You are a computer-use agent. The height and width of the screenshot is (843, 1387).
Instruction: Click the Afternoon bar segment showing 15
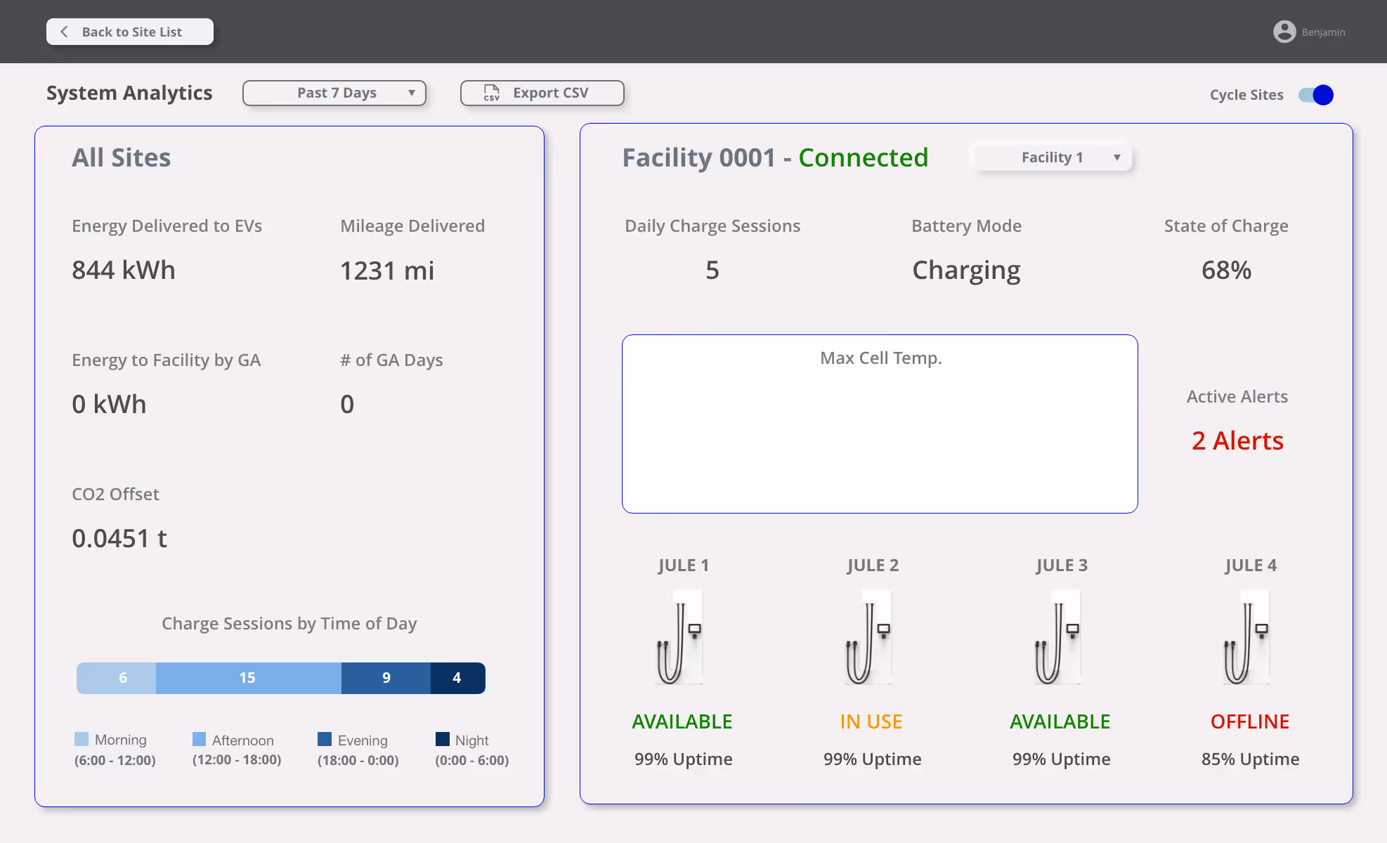coord(248,678)
